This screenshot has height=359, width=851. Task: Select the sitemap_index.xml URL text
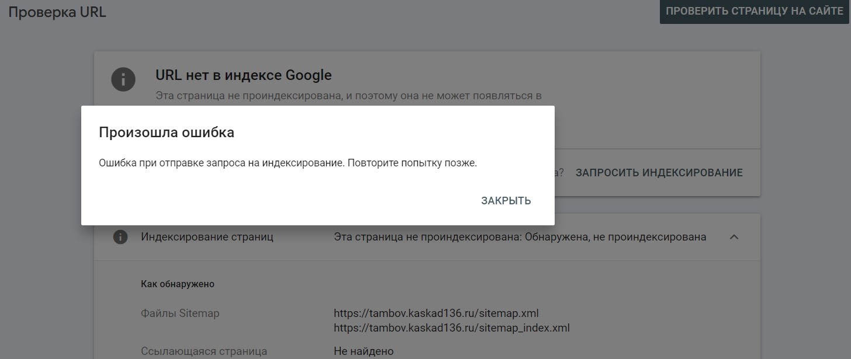pos(452,328)
